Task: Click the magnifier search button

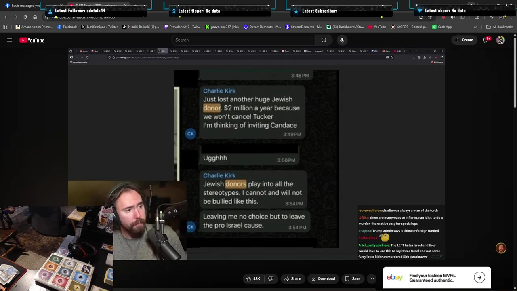Action: (x=324, y=40)
